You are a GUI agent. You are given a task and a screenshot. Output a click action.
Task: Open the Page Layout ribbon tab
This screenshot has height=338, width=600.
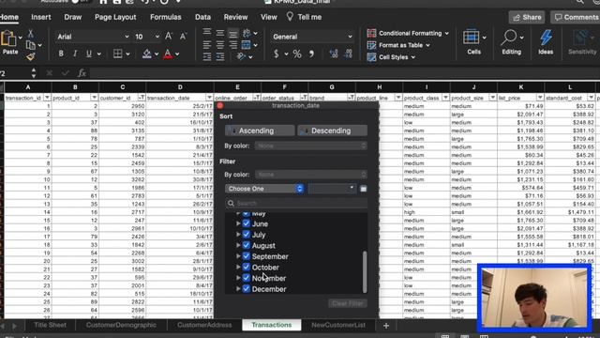pyautogui.click(x=115, y=17)
